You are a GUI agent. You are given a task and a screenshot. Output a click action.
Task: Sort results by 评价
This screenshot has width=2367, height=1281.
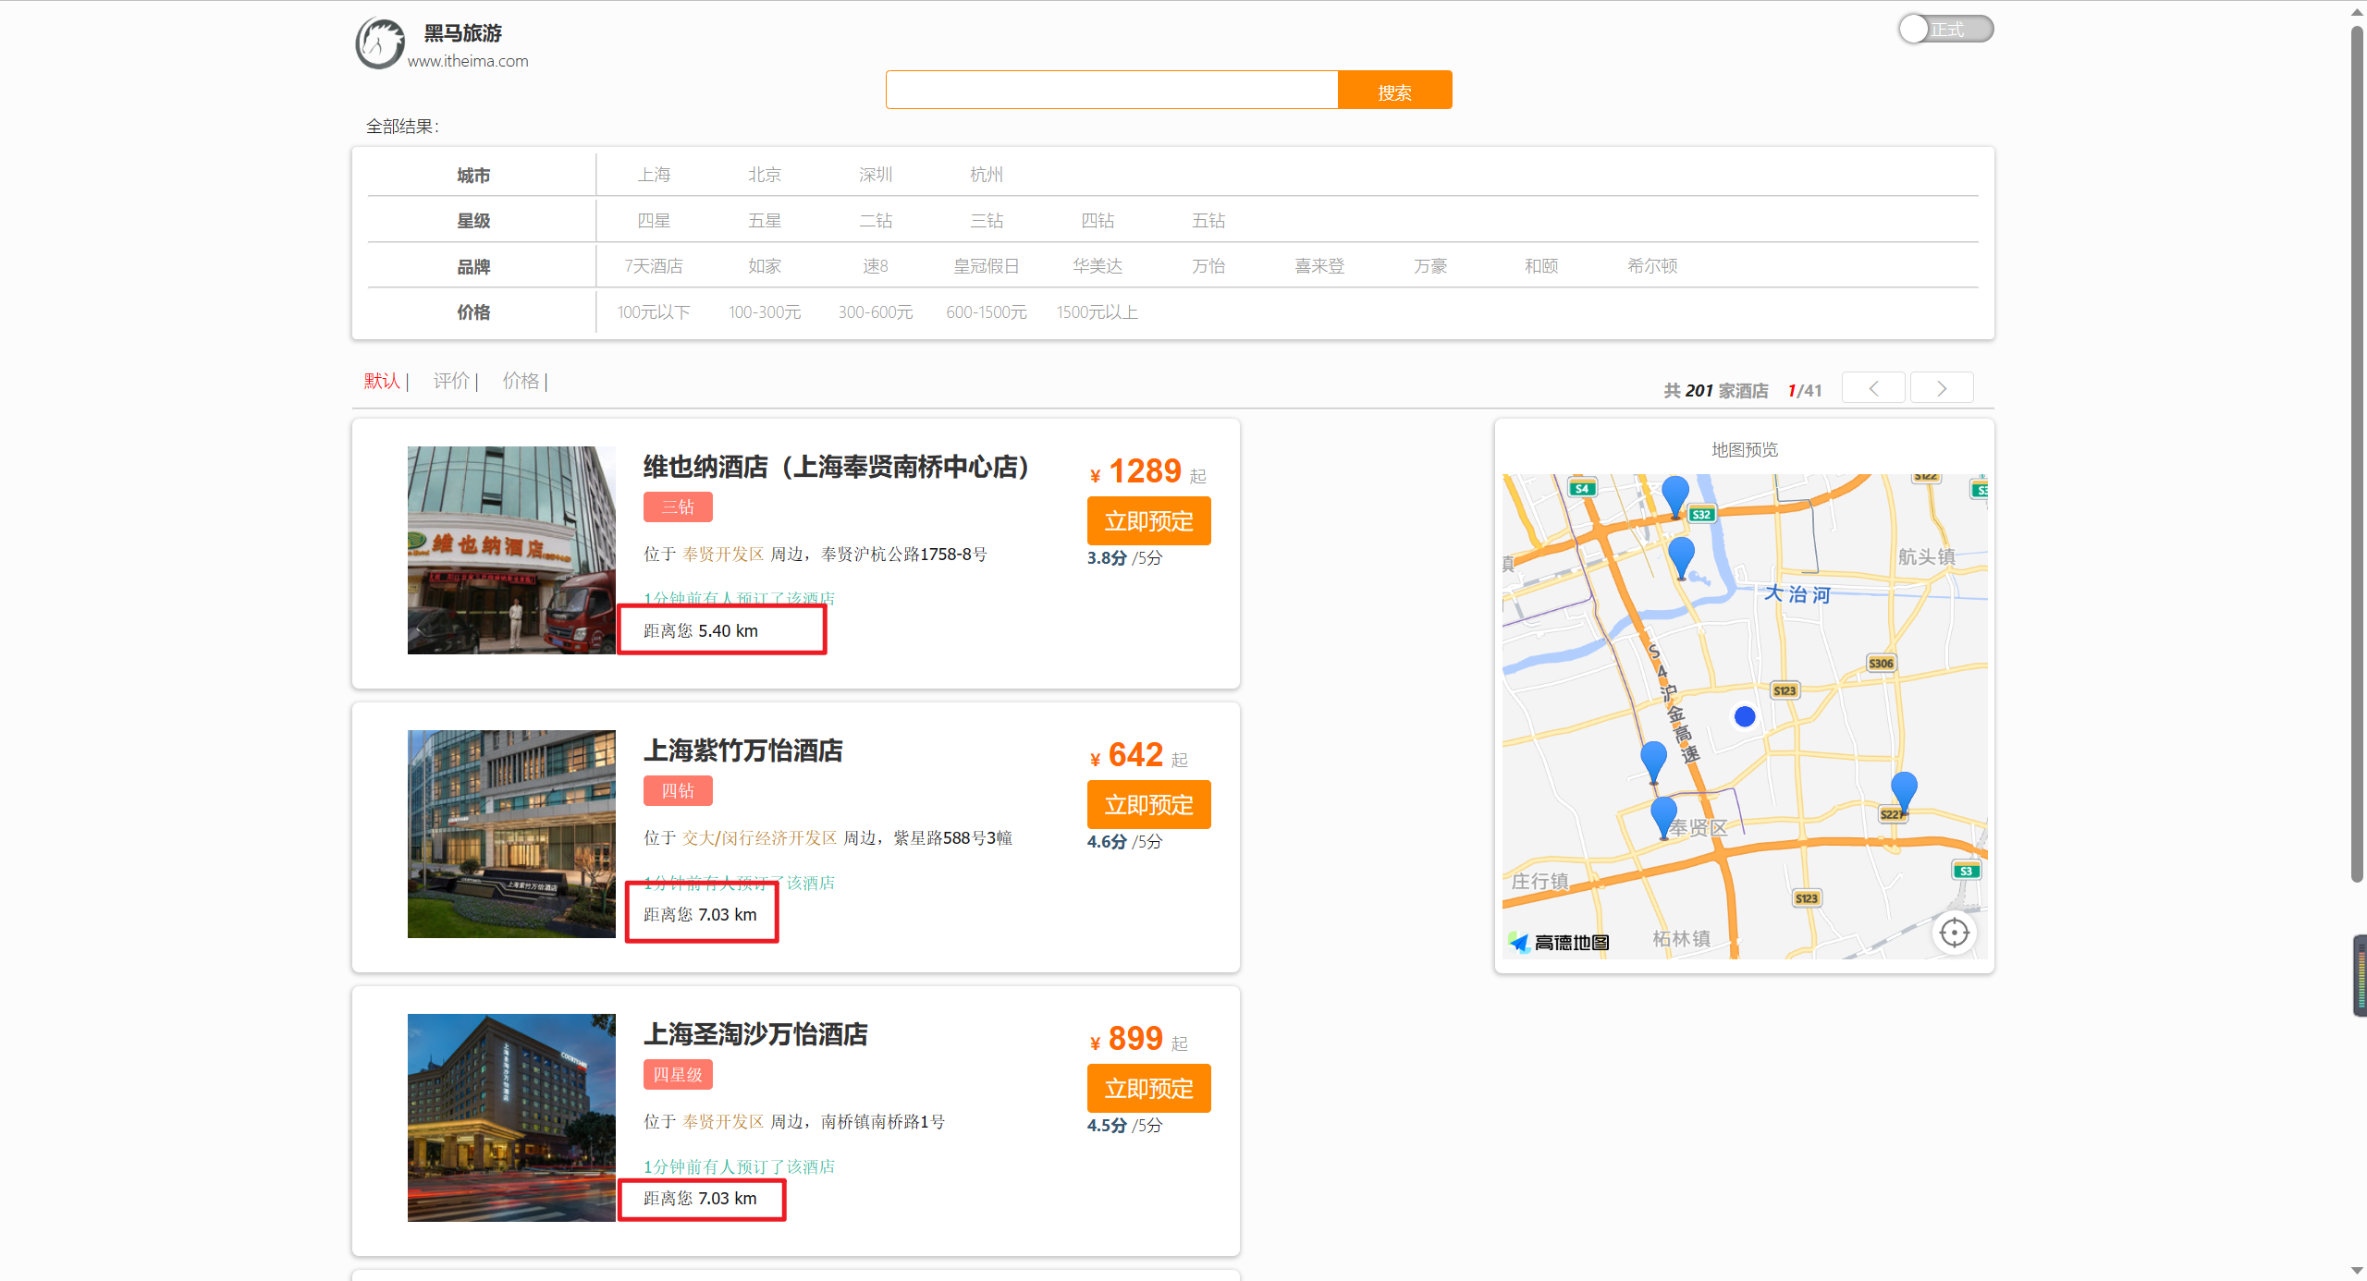coord(451,381)
